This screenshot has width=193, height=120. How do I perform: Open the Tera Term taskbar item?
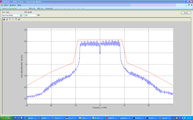tap(58, 118)
